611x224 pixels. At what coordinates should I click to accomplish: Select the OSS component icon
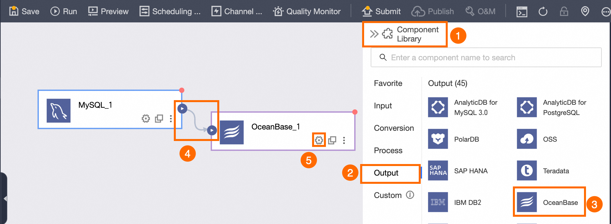527,139
